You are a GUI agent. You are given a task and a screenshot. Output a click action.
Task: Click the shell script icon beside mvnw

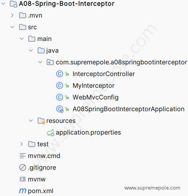coord(23,179)
